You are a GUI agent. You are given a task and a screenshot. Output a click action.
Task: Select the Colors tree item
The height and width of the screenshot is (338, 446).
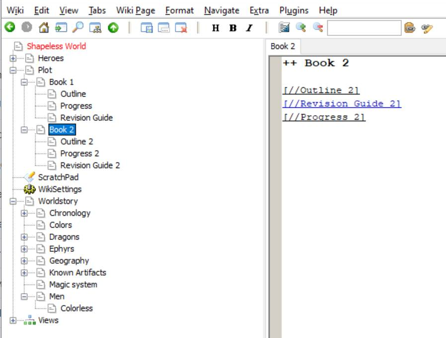(x=60, y=225)
